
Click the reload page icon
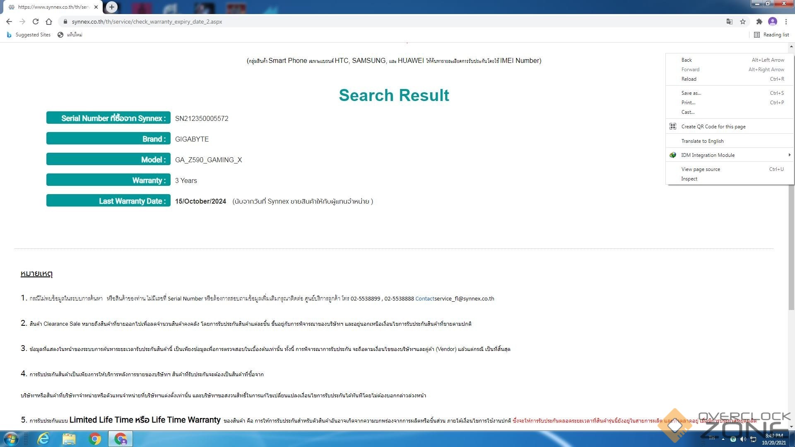point(36,22)
